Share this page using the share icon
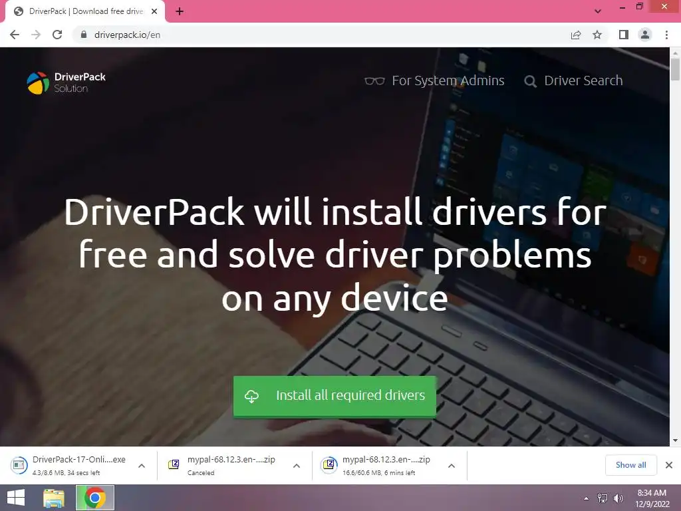Viewport: 681px width, 511px height. (x=576, y=35)
